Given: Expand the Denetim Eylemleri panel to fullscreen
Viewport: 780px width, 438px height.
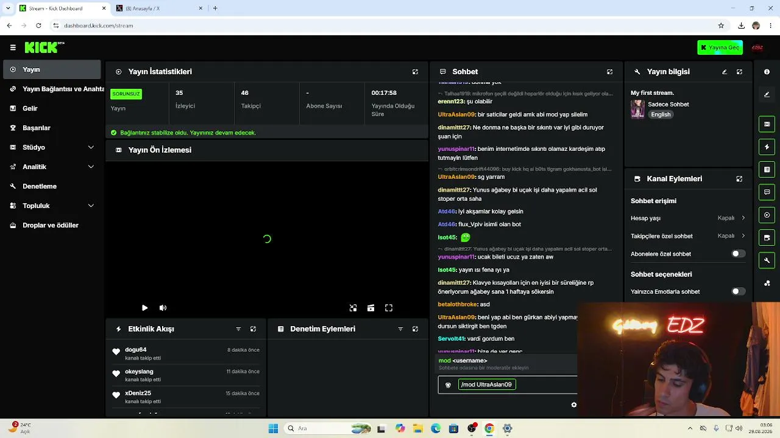Looking at the screenshot, I should click(415, 329).
